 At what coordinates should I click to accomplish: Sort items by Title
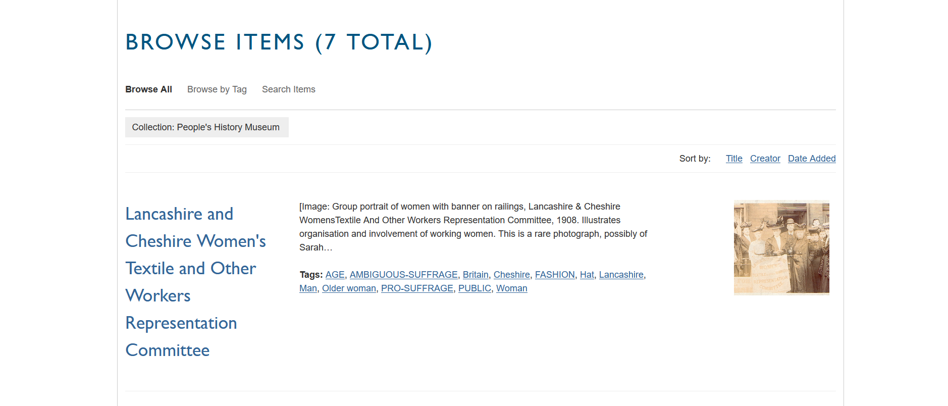tap(733, 159)
